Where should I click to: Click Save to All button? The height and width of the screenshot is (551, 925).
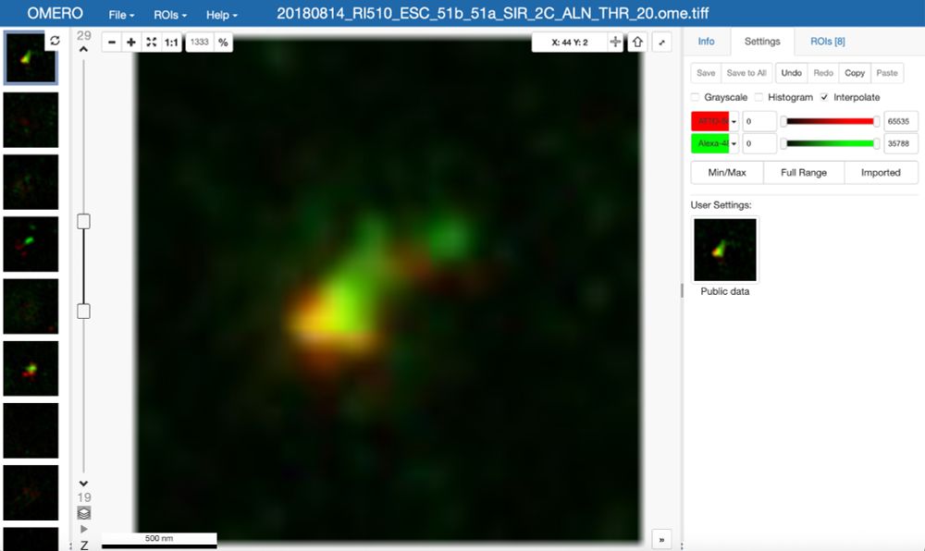pos(746,73)
